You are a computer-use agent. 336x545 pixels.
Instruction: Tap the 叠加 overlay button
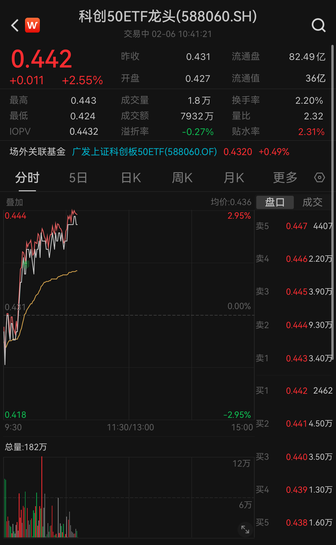pyautogui.click(x=15, y=202)
